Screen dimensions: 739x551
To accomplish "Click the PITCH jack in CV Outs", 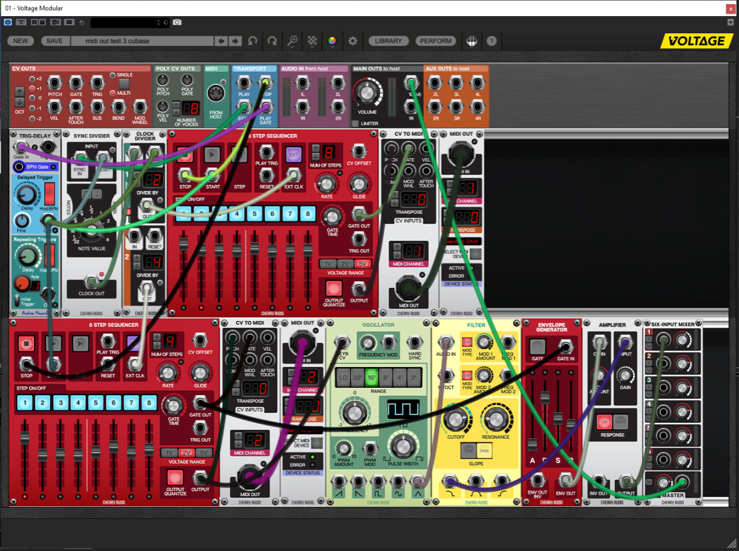I will [55, 83].
